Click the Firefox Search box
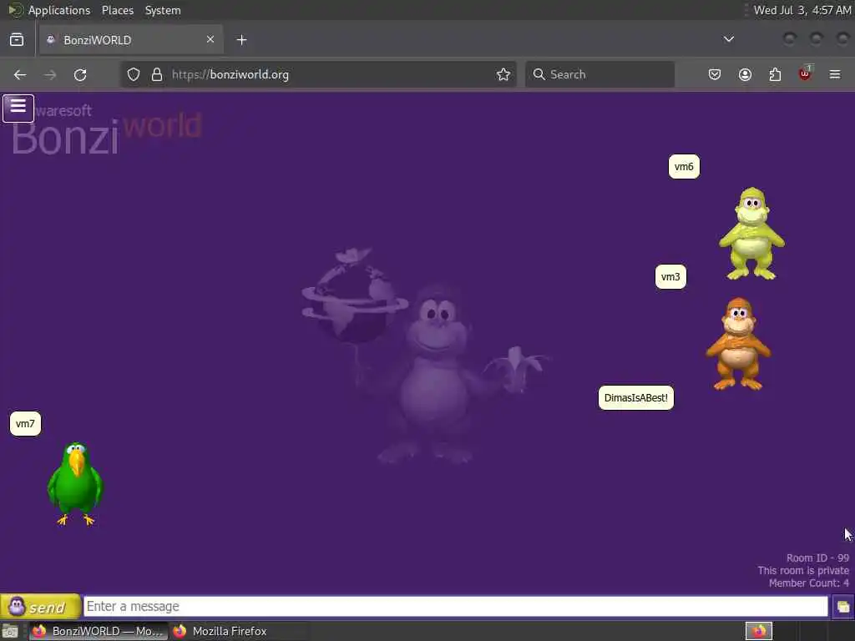Screen dimensions: 855x641 [x=600, y=74]
